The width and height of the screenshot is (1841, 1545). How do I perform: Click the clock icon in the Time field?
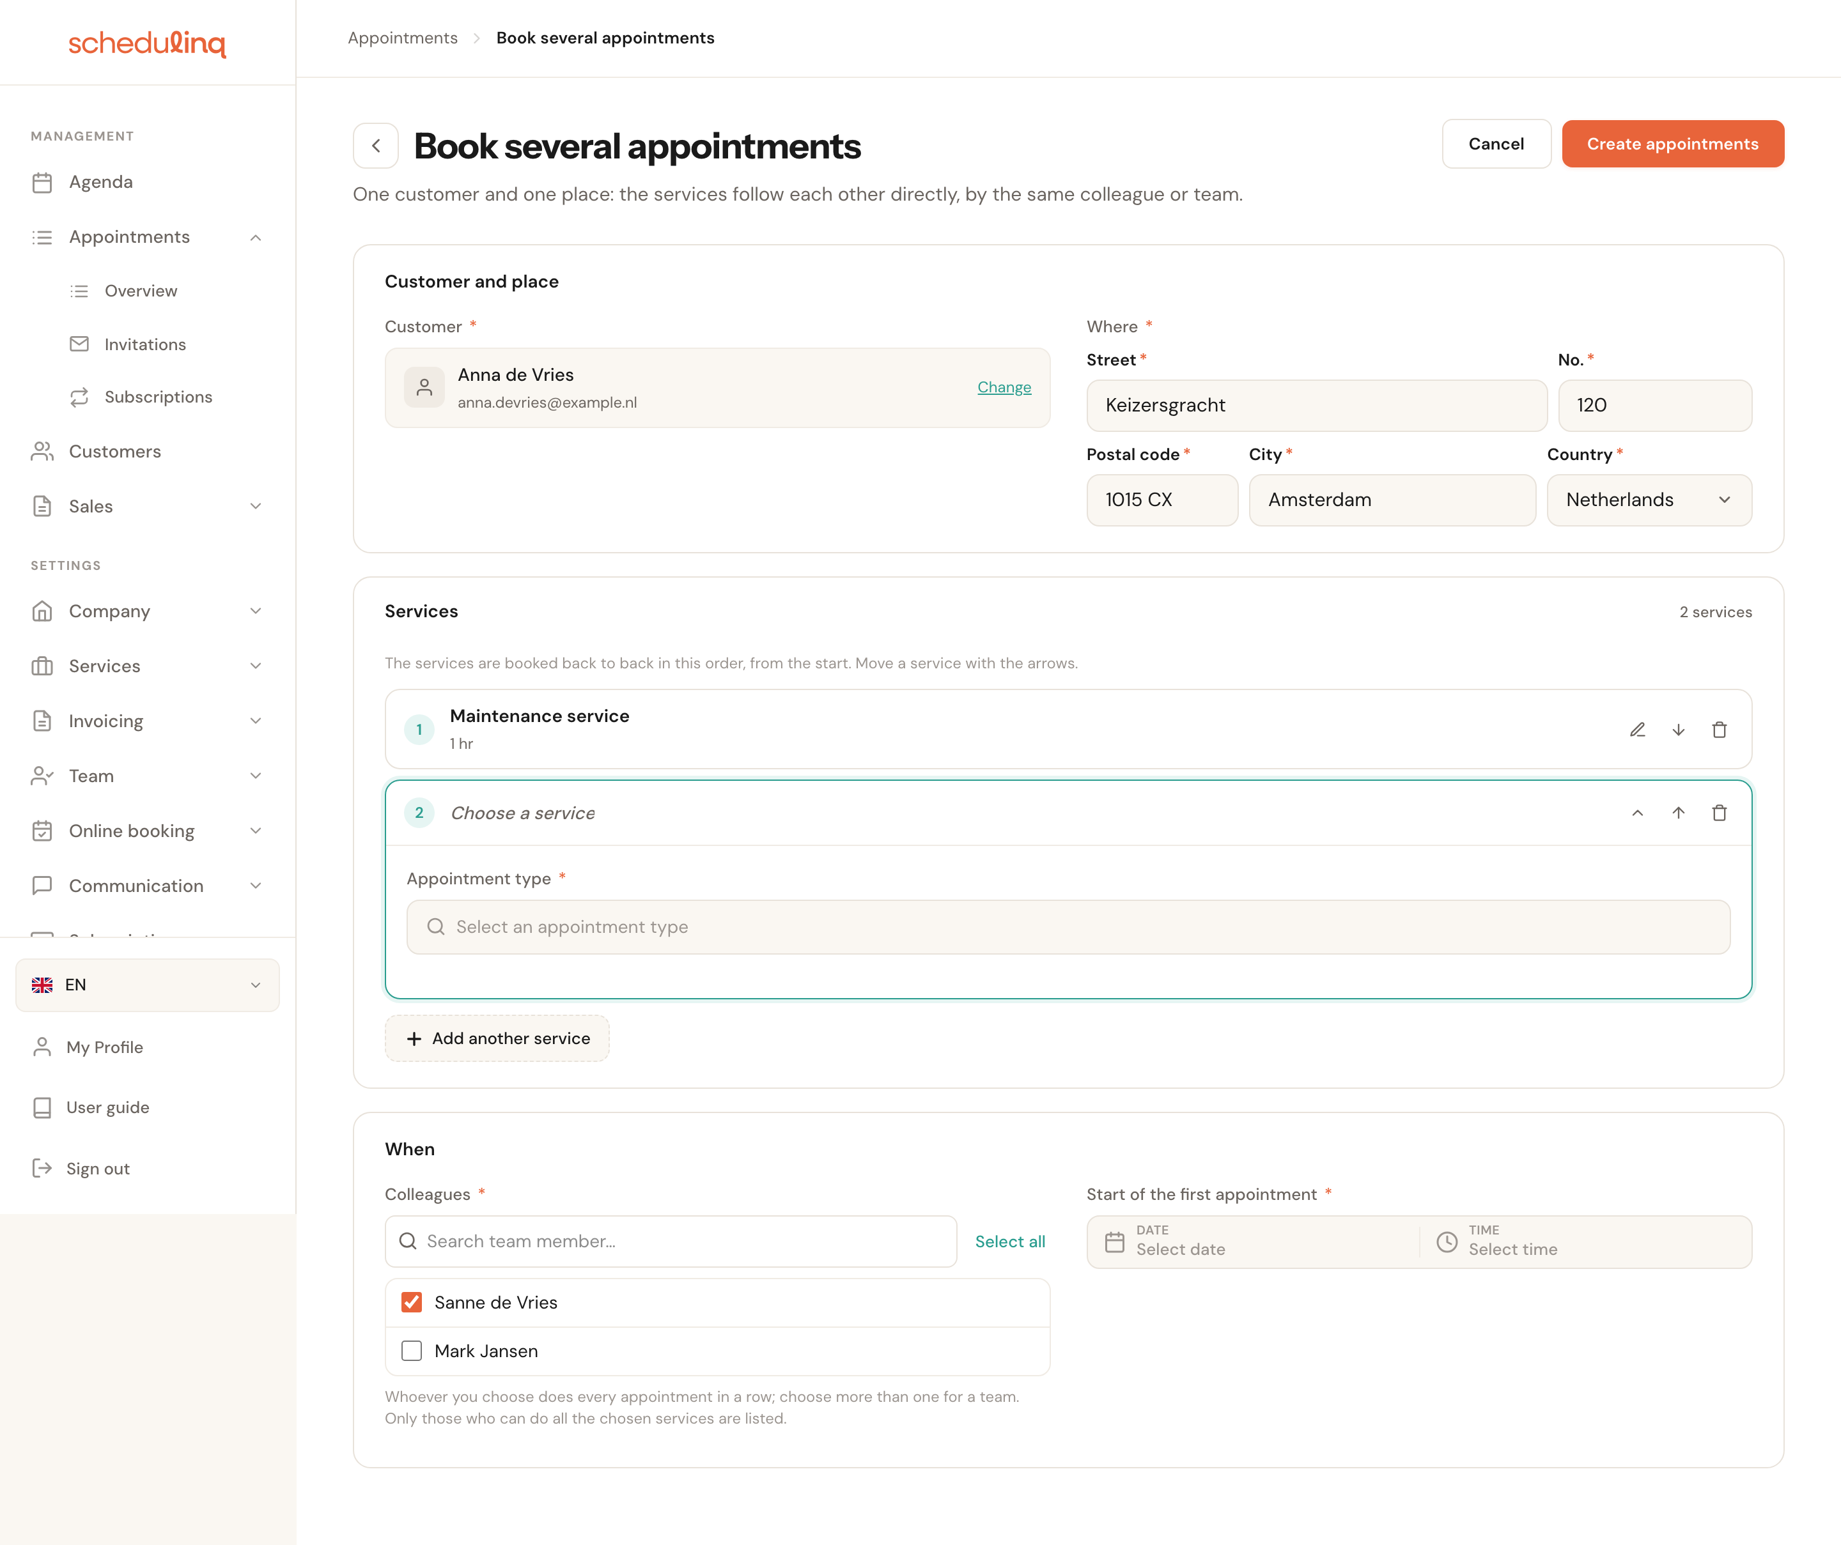coord(1447,1241)
